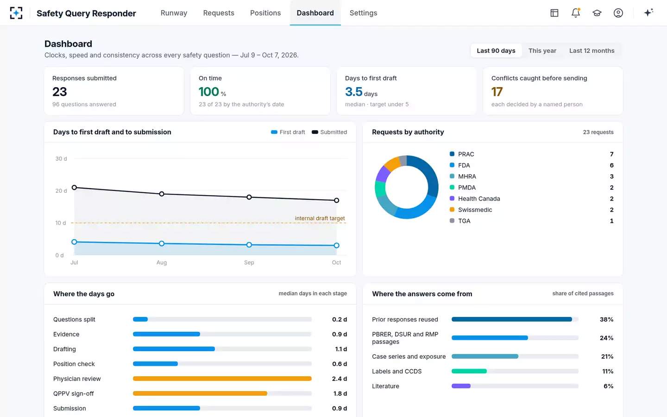Click the 'Questions split' stage label

74,319
